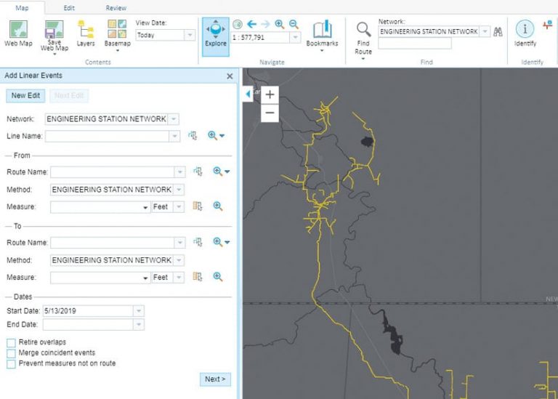
Task: Open the To Method dropdown
Action: pyautogui.click(x=179, y=260)
